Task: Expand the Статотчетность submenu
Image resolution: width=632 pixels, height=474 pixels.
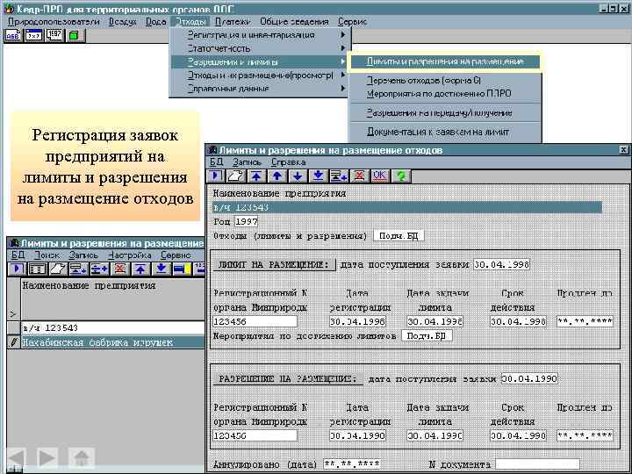Action: click(261, 48)
